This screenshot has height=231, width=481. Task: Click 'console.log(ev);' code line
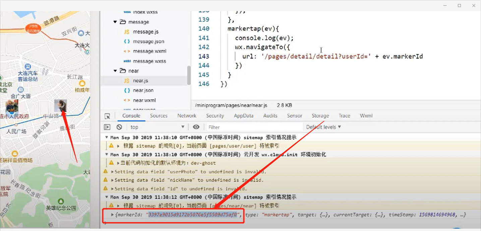point(264,38)
